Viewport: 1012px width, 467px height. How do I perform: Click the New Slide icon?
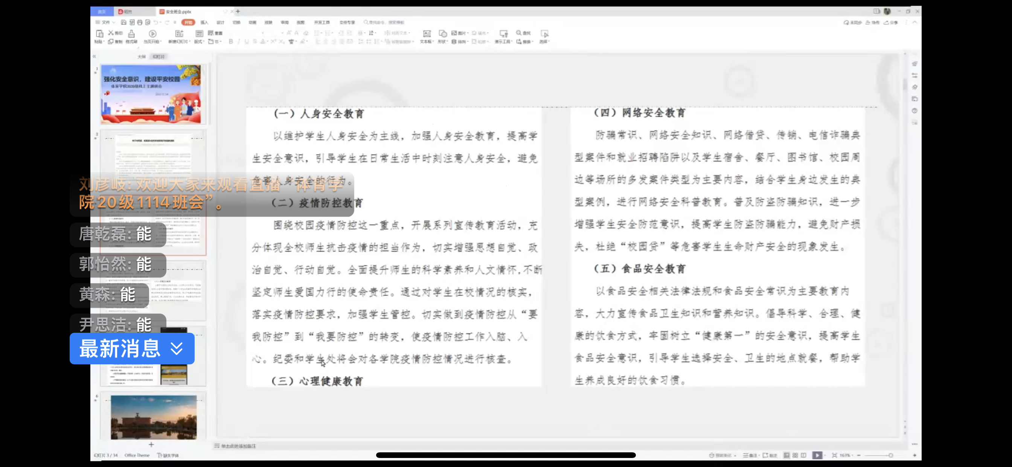[179, 34]
